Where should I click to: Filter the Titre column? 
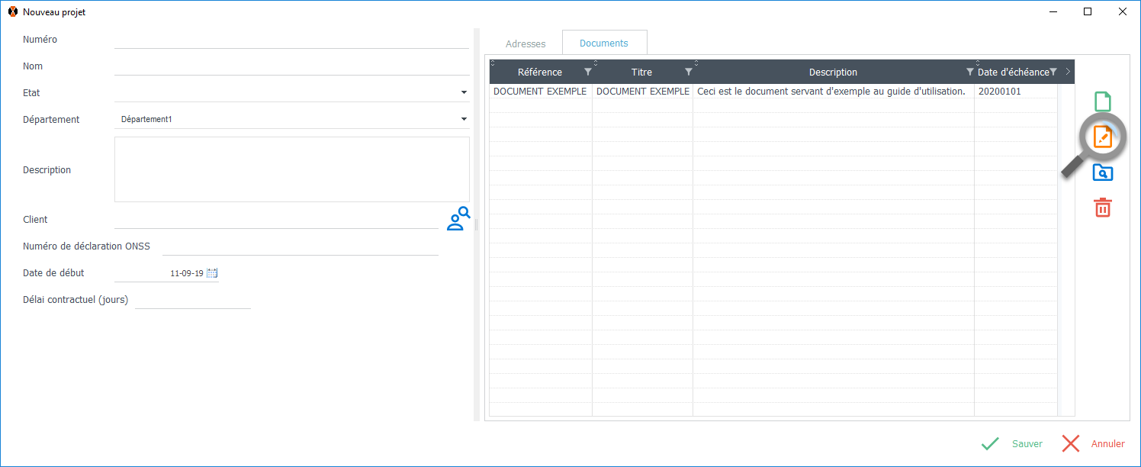(x=688, y=72)
